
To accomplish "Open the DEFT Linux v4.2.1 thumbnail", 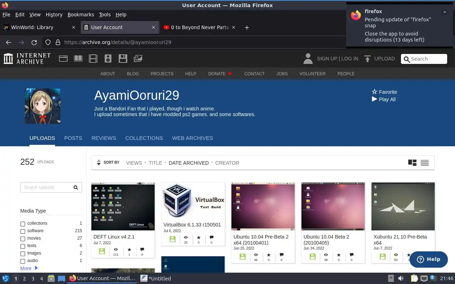I will pyautogui.click(x=123, y=207).
